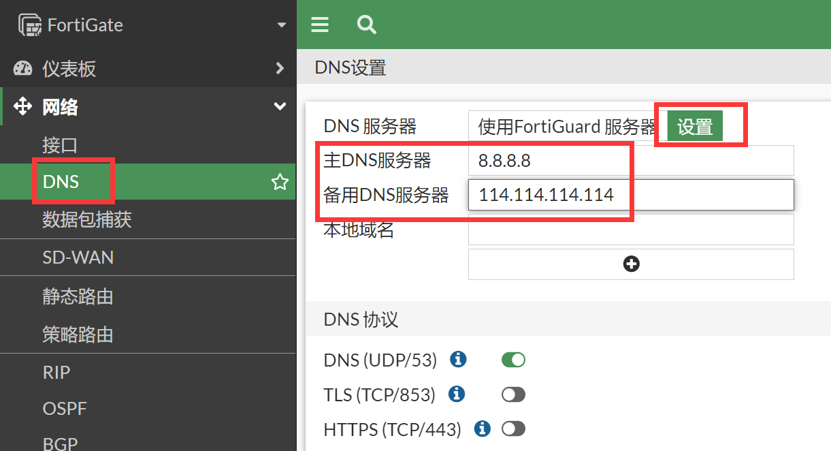This screenshot has width=831, height=451.
Task: Click info icon beside TLS (TCP/853)
Action: pos(457,394)
